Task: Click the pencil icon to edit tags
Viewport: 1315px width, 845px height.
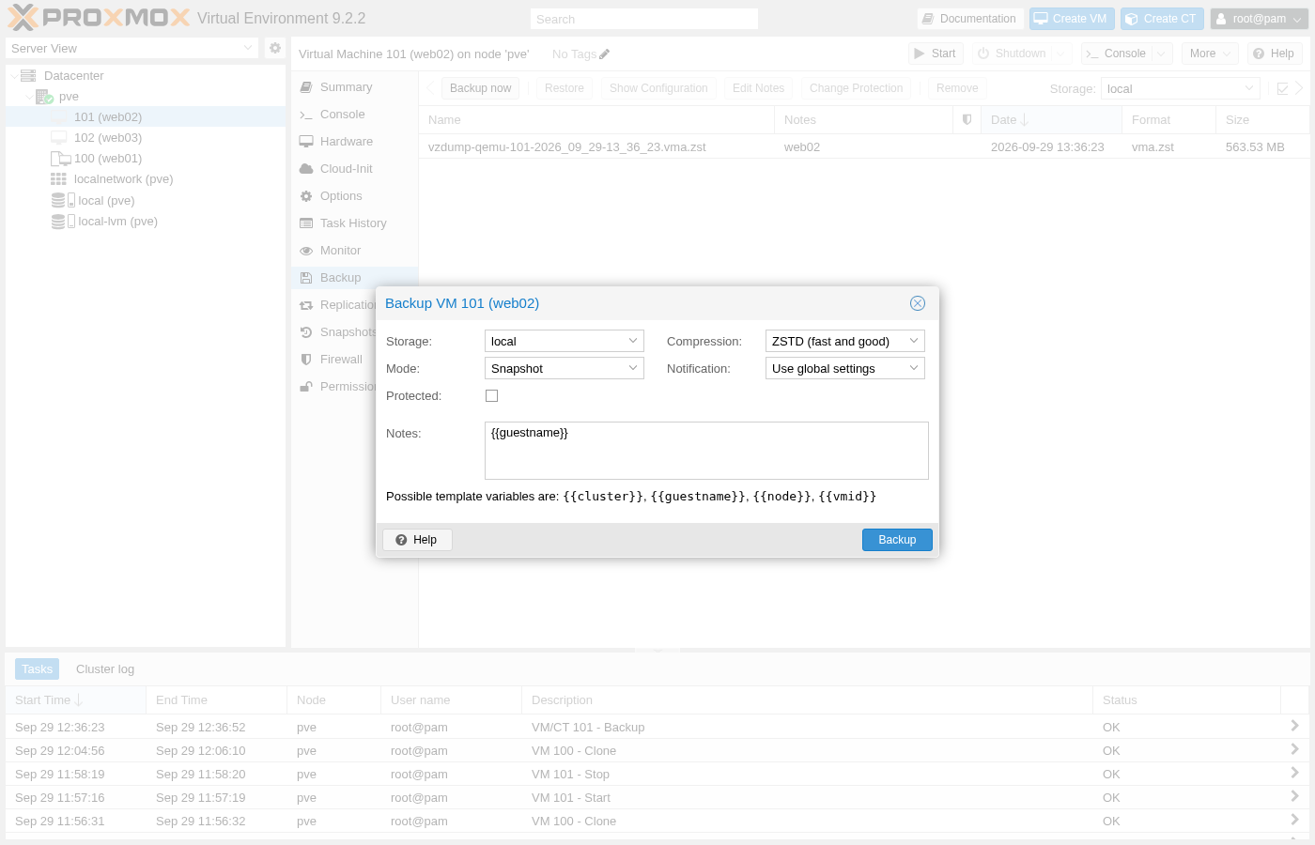Action: 604,54
